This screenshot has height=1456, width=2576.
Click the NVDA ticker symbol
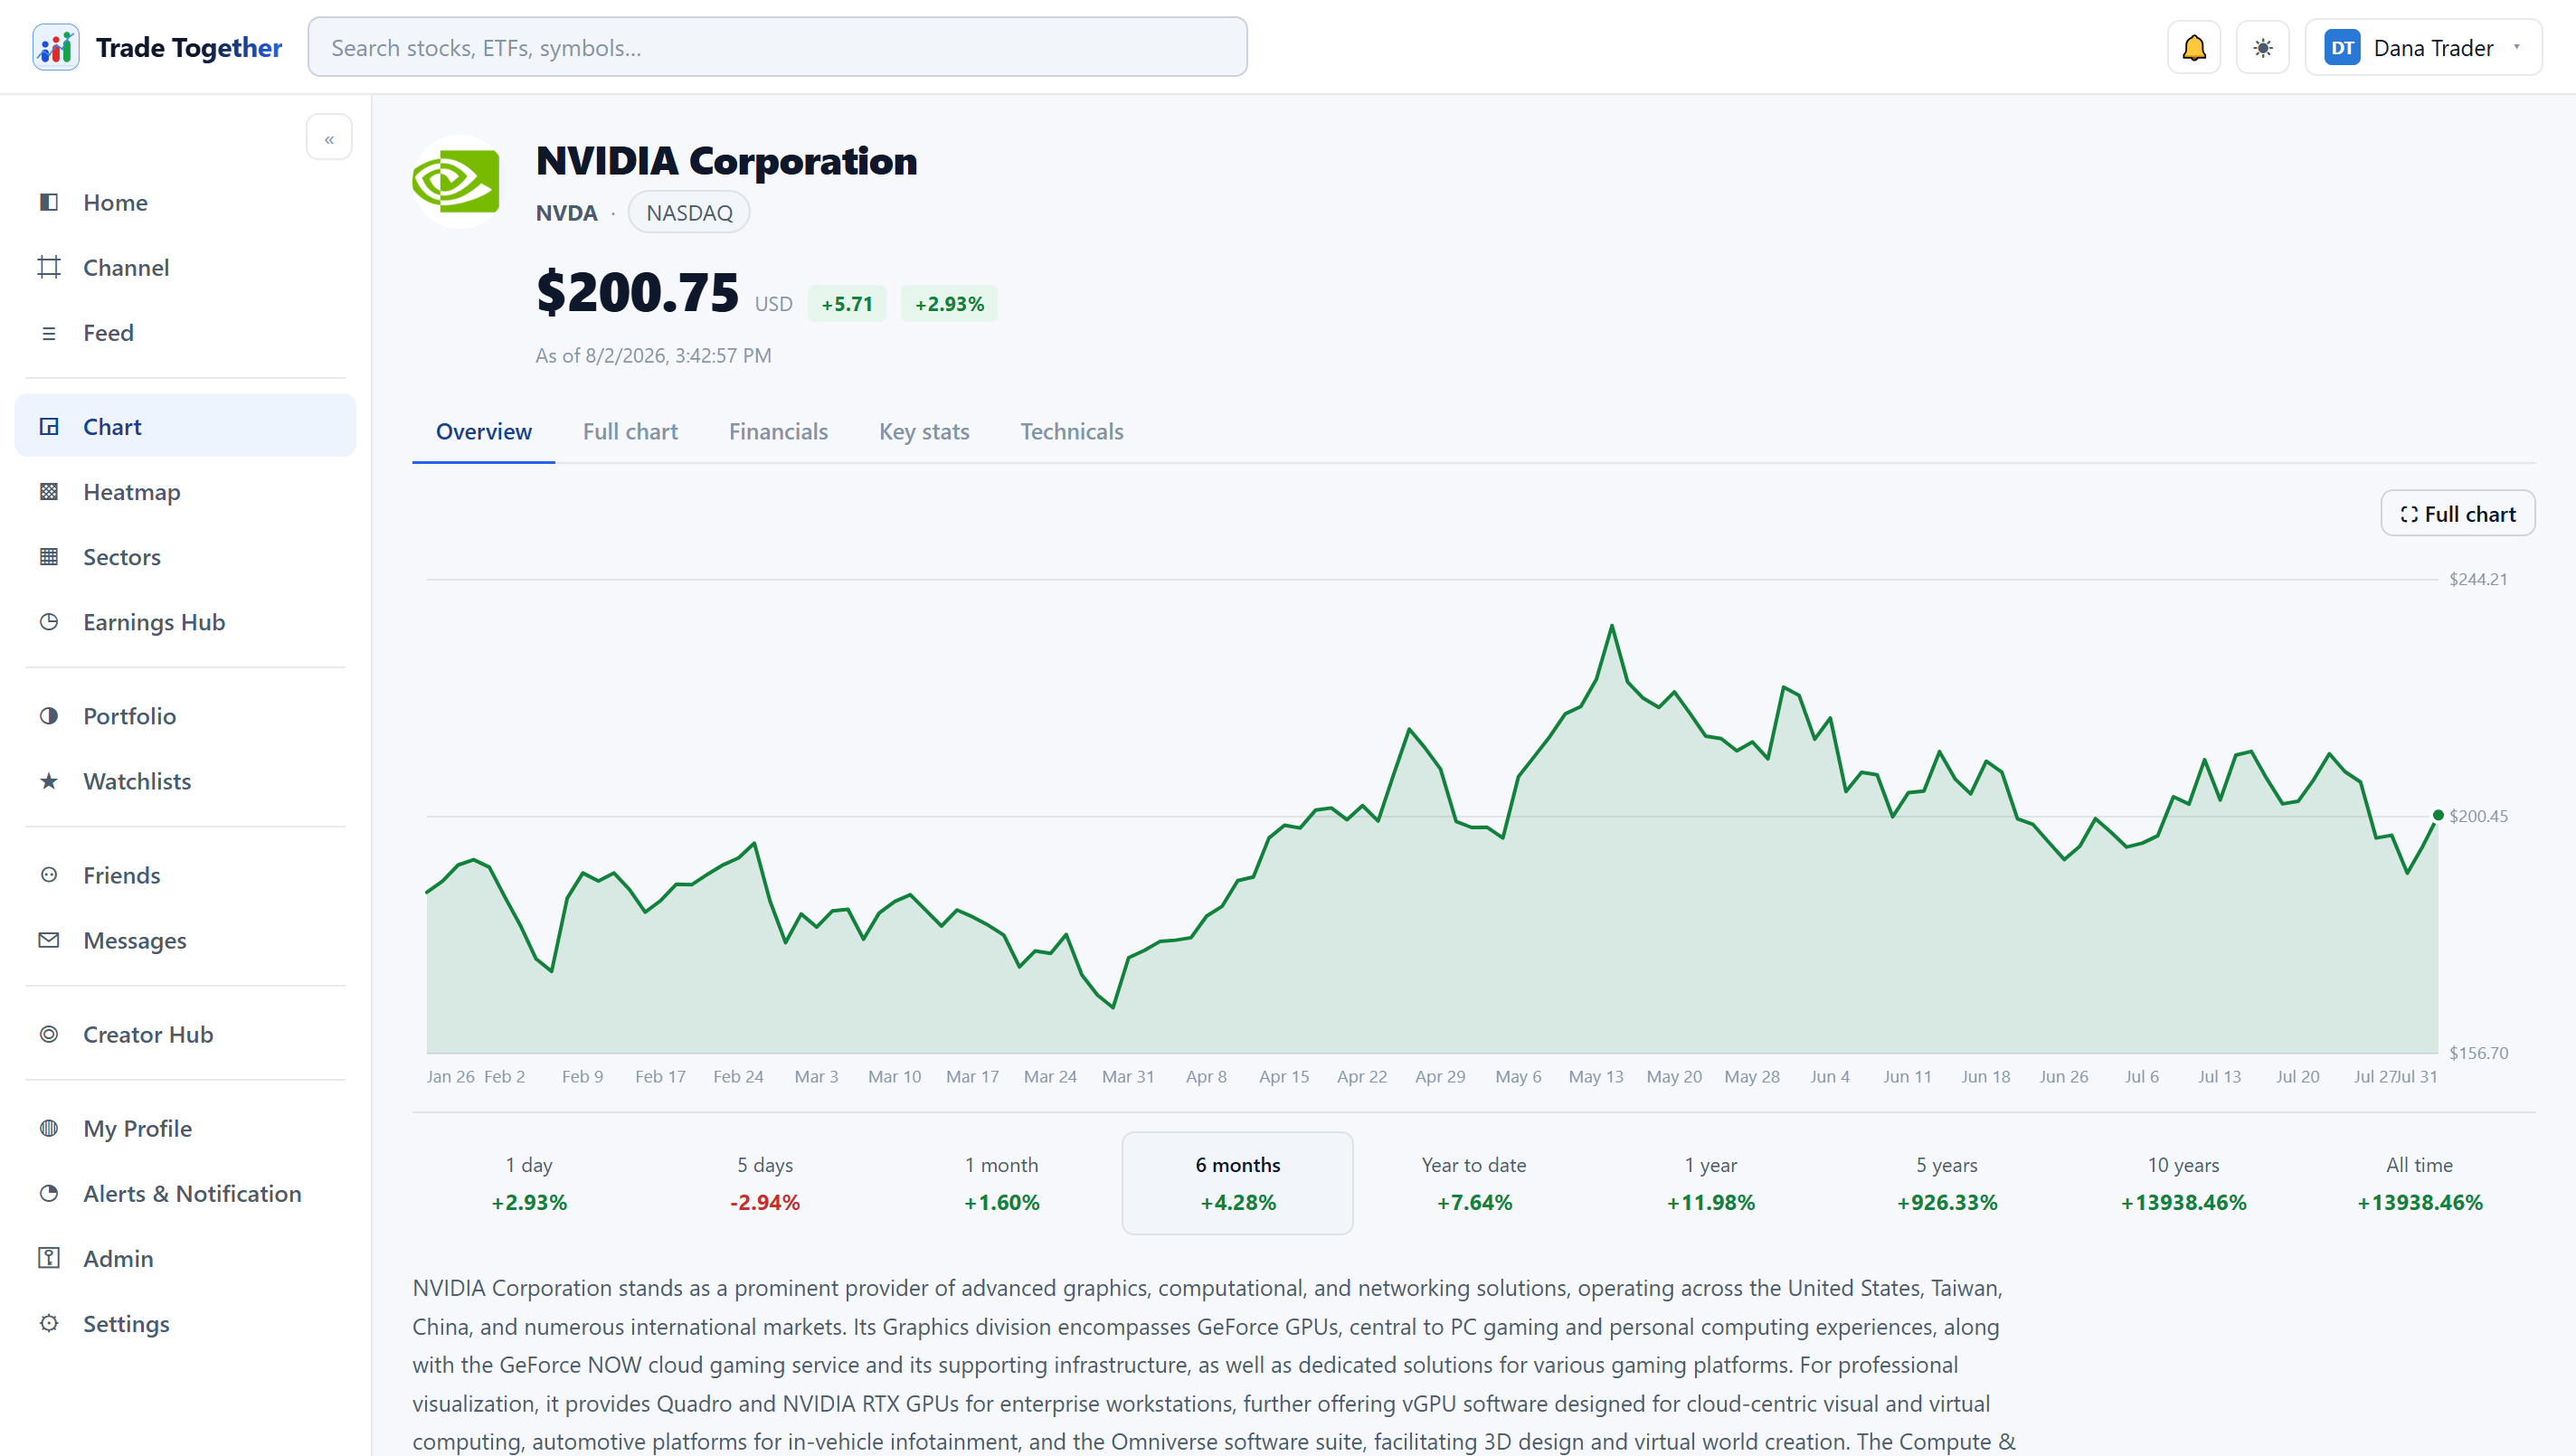coord(566,213)
